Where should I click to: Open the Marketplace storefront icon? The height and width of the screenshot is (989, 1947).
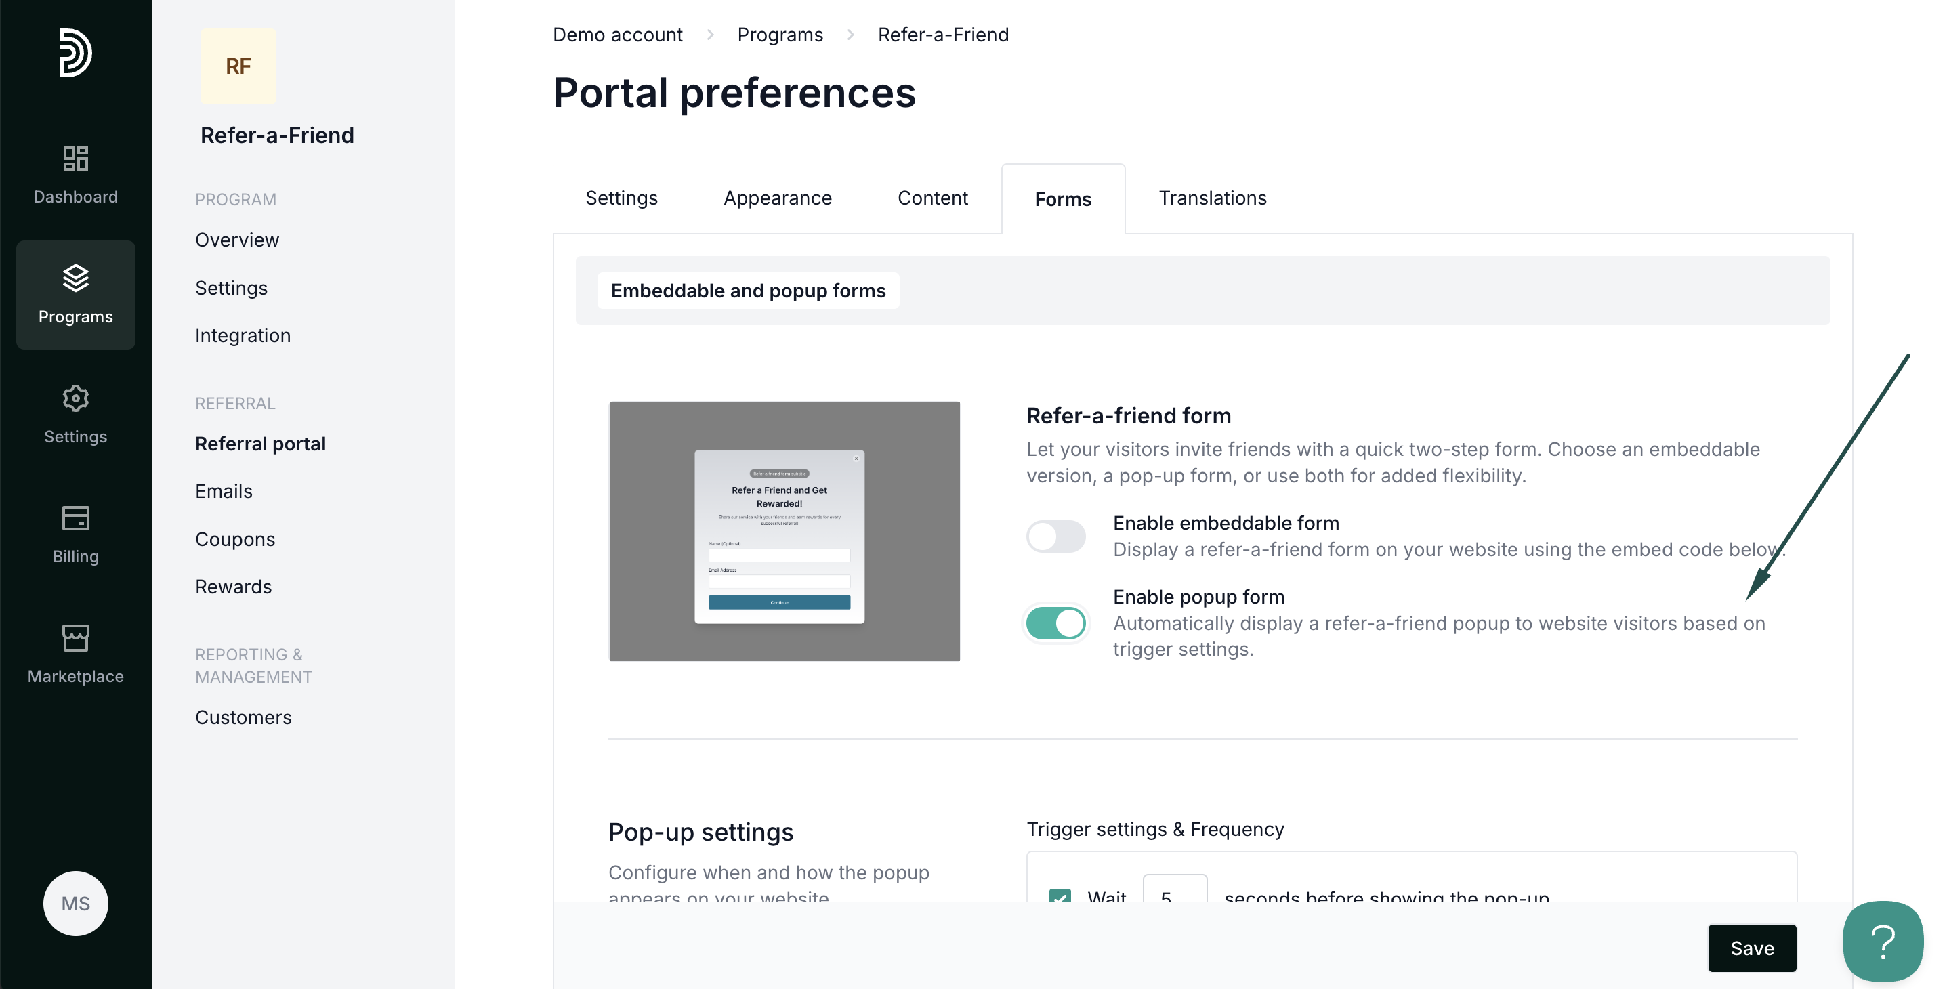75,638
